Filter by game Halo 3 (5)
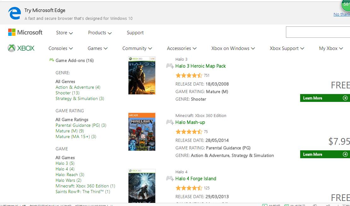 (65, 163)
